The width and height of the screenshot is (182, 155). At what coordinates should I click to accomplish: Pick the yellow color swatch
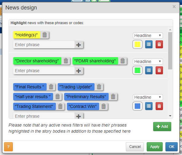pyautogui.click(x=137, y=44)
